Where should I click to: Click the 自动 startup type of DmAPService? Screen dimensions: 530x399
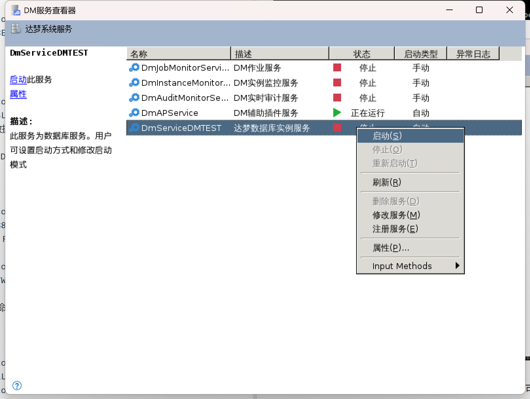point(421,113)
